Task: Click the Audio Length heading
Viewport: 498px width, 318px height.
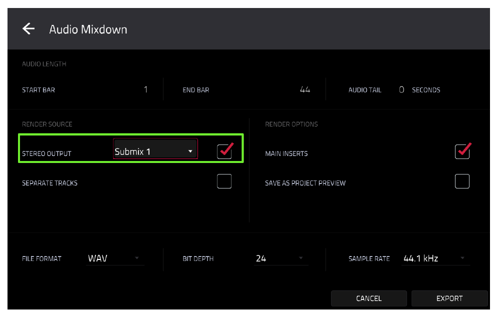Action: click(44, 64)
